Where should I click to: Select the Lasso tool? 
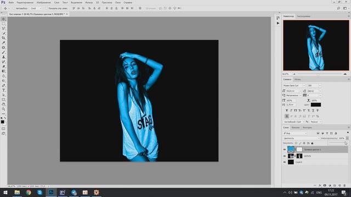3,28
